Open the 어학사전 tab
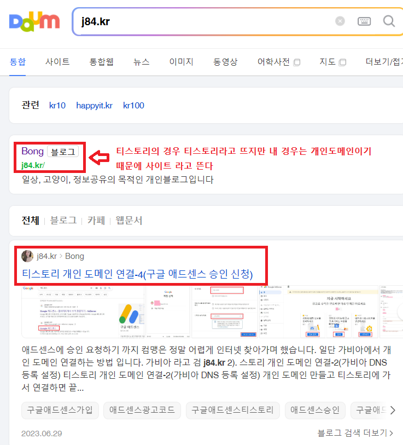 tap(273, 62)
